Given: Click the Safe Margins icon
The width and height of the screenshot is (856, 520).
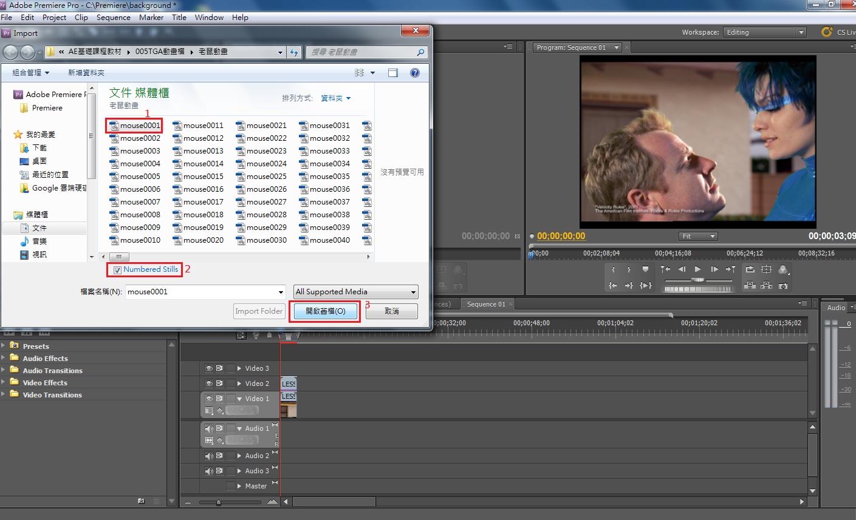Looking at the screenshot, I should click(766, 269).
